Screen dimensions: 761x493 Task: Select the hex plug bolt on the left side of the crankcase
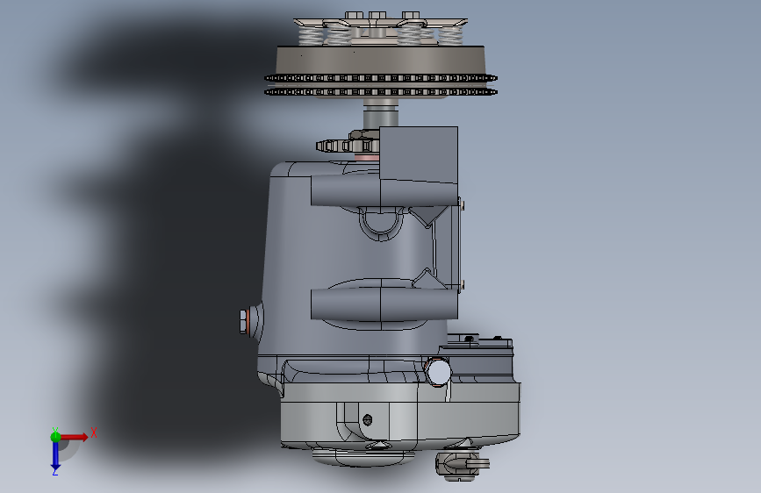[246, 321]
